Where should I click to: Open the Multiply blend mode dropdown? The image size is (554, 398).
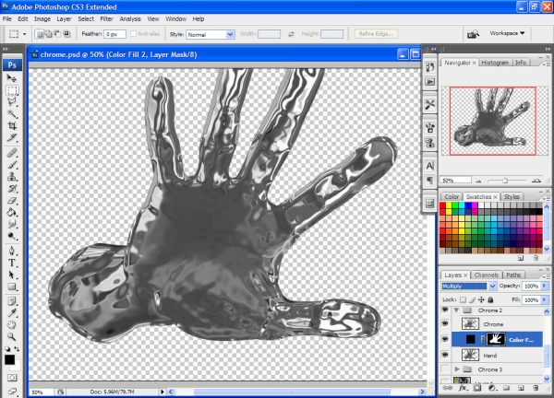[x=492, y=287]
